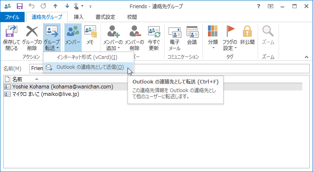Choose Internet format (vCard) menu item
The width and height of the screenshot is (313, 172).
(x=89, y=57)
